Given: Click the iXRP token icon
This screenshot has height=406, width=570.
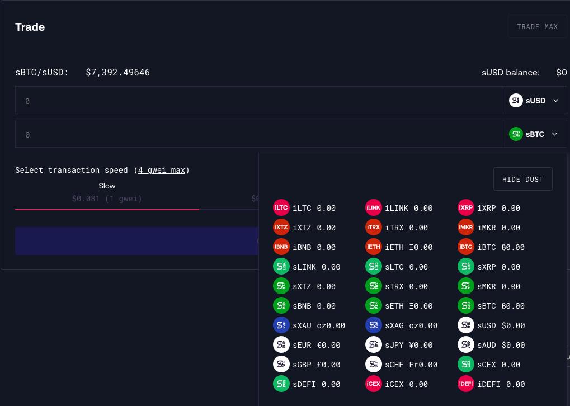Looking at the screenshot, I should tap(465, 208).
